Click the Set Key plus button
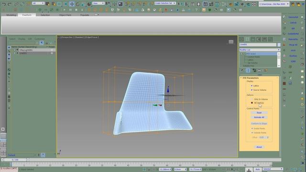The image size is (306, 172). 249,170
